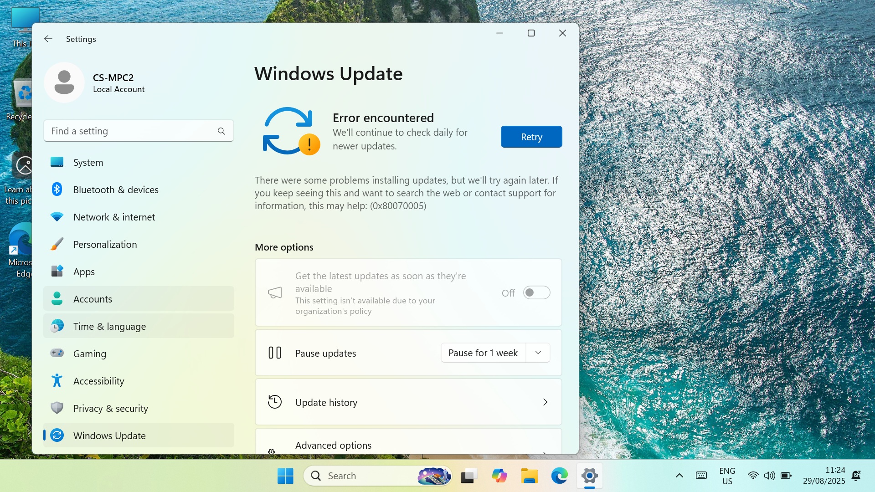Click the Personalization paintbrush icon
The width and height of the screenshot is (875, 492).
pos(57,244)
